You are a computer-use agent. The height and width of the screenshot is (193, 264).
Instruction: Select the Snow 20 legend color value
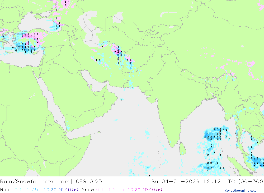(x=138, y=190)
